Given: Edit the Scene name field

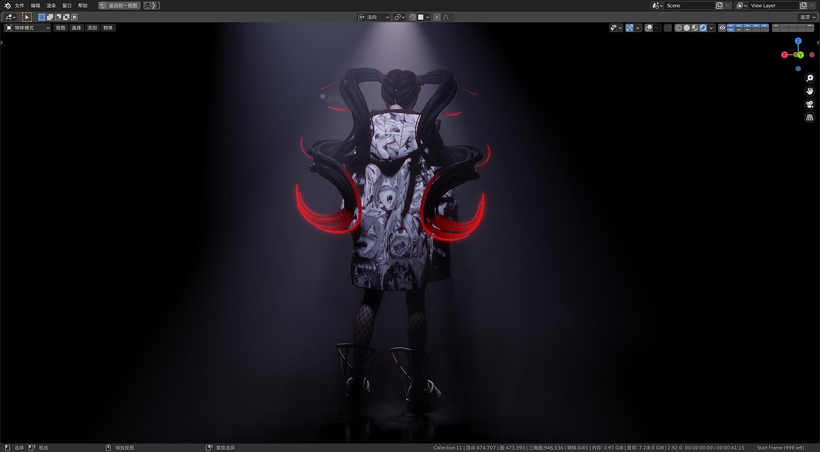Looking at the screenshot, I should [x=690, y=5].
